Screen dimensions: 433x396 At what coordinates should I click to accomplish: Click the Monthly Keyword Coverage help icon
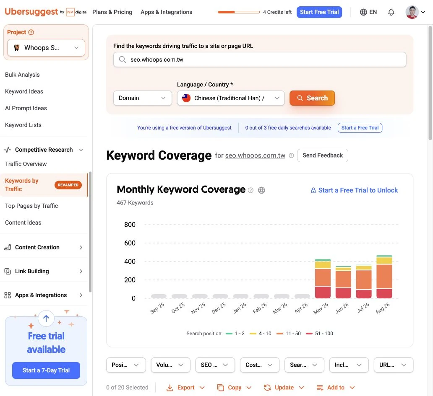(x=250, y=190)
